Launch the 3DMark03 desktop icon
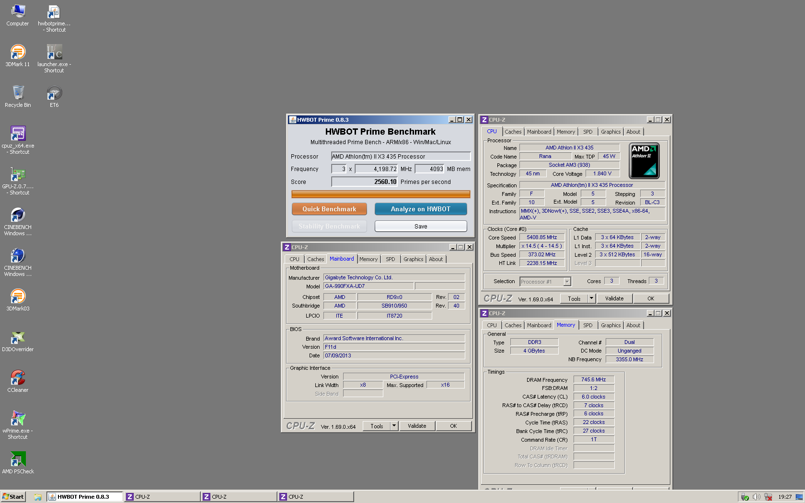Image resolution: width=805 pixels, height=503 pixels. tap(18, 300)
